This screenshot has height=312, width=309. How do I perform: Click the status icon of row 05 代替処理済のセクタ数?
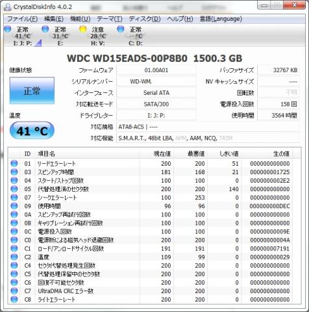[14, 189]
